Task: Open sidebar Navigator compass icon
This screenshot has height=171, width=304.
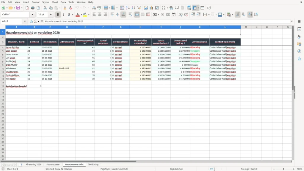Action: 299,51
